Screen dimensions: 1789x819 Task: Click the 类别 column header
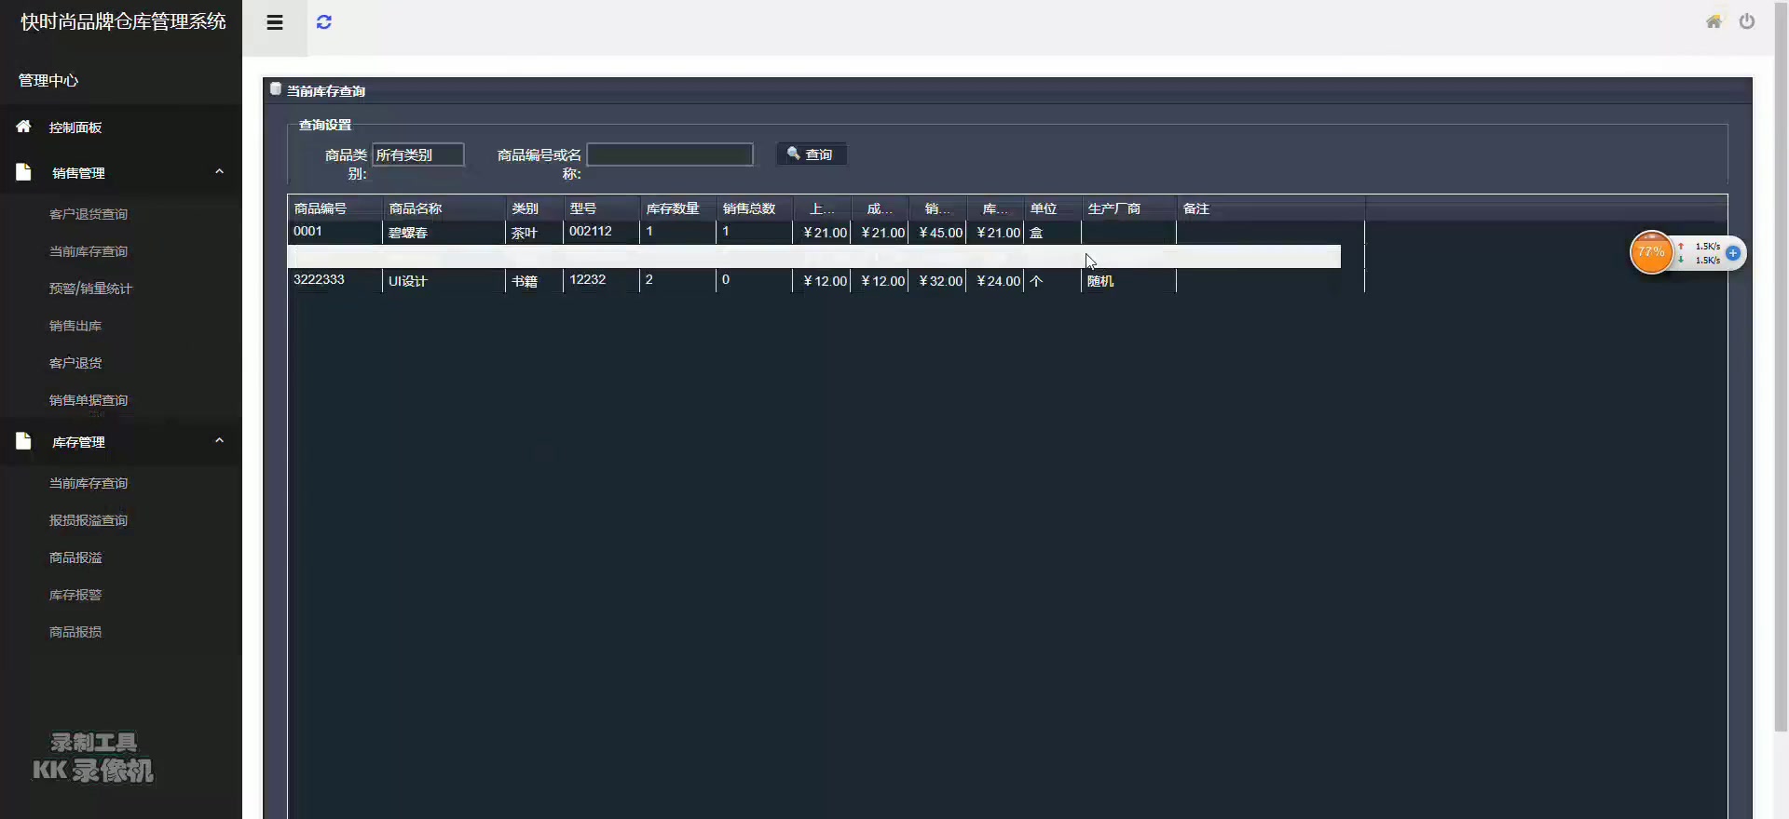tap(534, 208)
